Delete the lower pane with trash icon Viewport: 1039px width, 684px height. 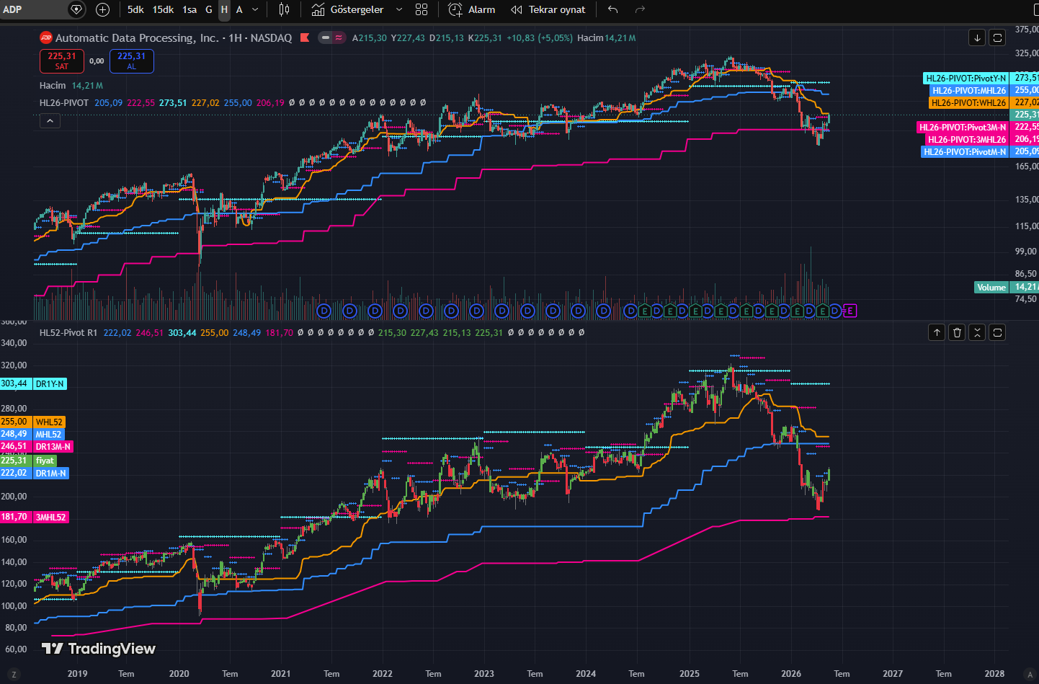point(957,332)
